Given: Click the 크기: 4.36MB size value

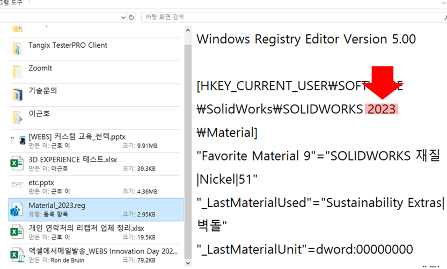Looking at the screenshot, I should click(140, 191).
